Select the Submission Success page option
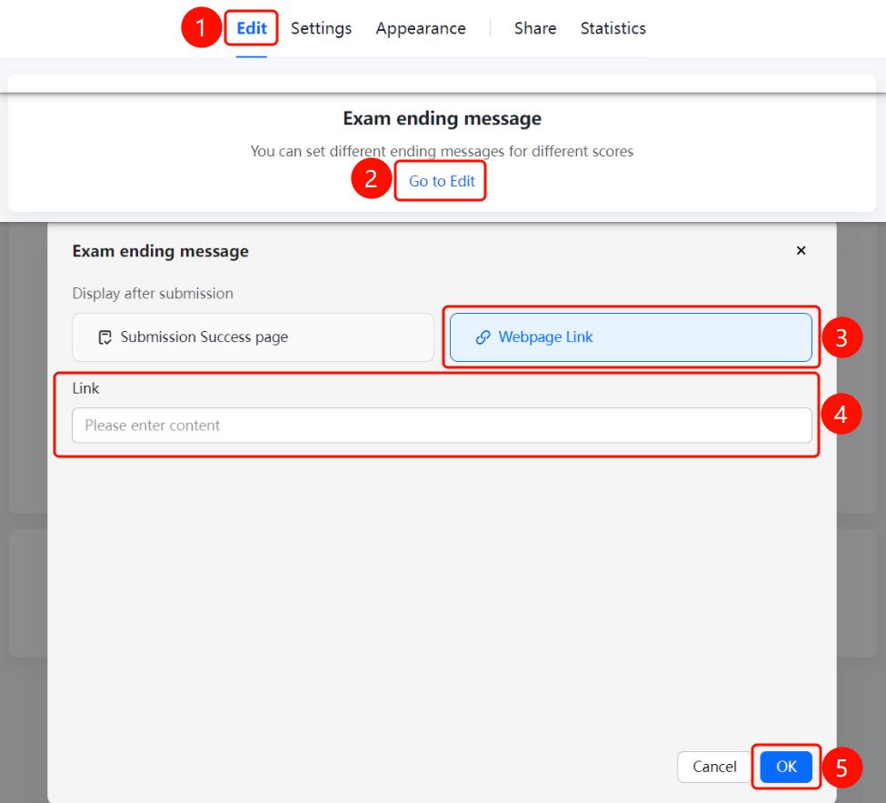This screenshot has width=886, height=803. point(253,337)
